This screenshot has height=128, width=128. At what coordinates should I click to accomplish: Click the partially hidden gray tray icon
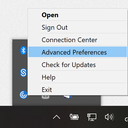point(46,97)
